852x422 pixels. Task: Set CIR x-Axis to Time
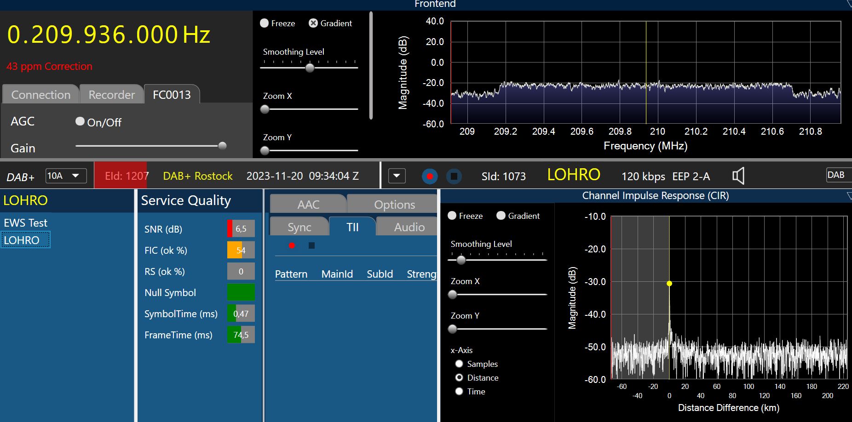pos(459,391)
